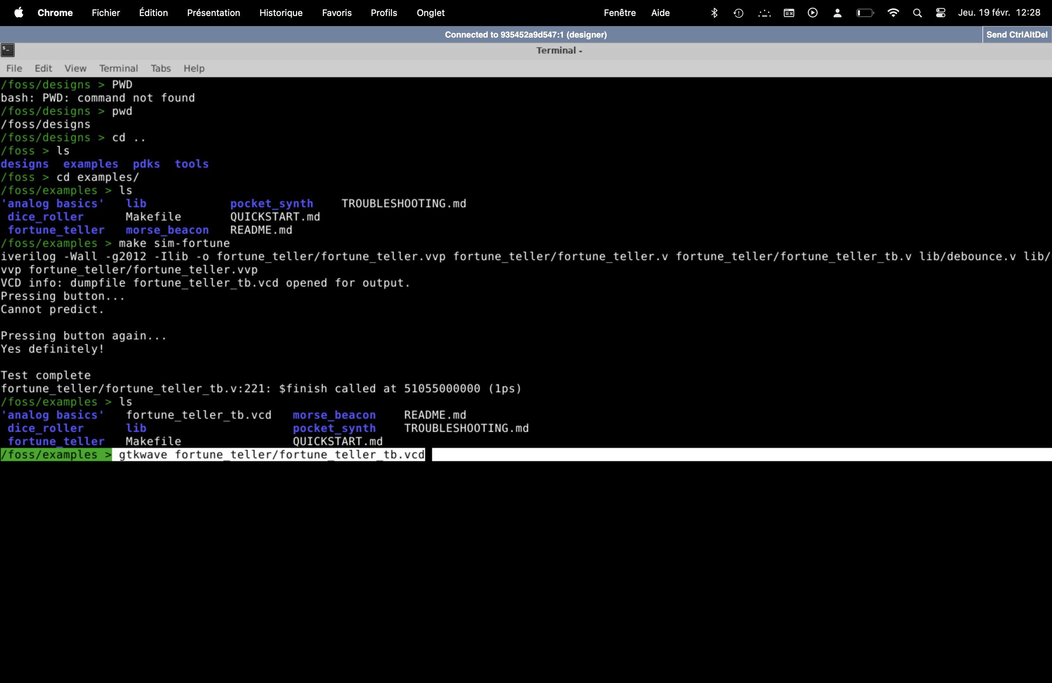Open the terminal Tabs menu

click(x=160, y=69)
